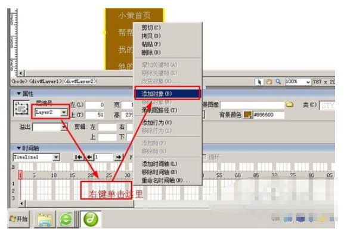Open the background color swatch #996600
347x238 pixels.
coord(248,115)
